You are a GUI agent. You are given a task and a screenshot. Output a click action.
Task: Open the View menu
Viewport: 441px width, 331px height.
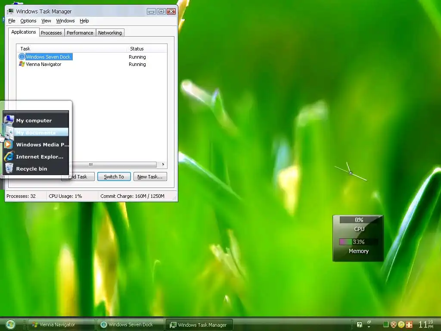(x=46, y=21)
